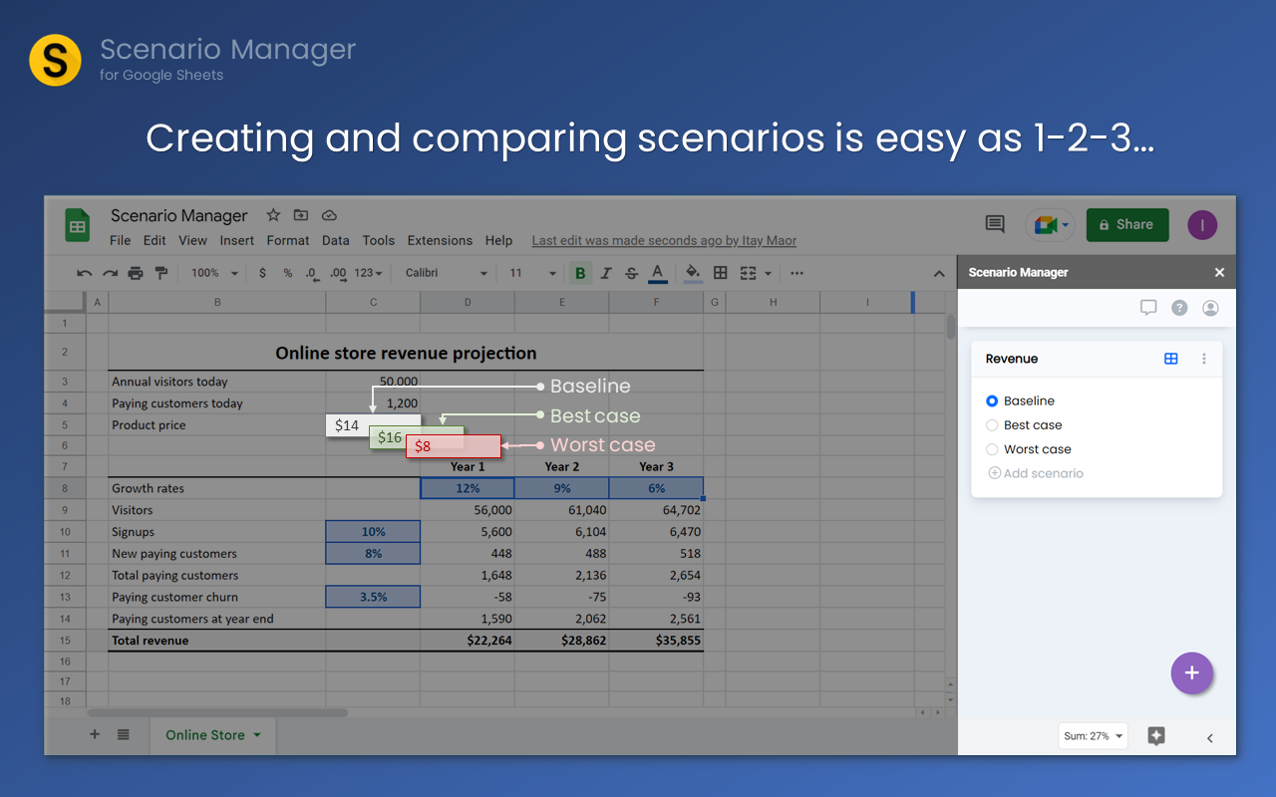The height and width of the screenshot is (797, 1276).
Task: Click the Scenario Manager help icon
Action: (x=1179, y=308)
